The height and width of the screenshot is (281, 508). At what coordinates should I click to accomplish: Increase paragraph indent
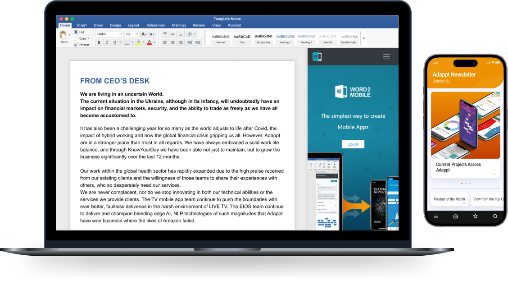198,42
